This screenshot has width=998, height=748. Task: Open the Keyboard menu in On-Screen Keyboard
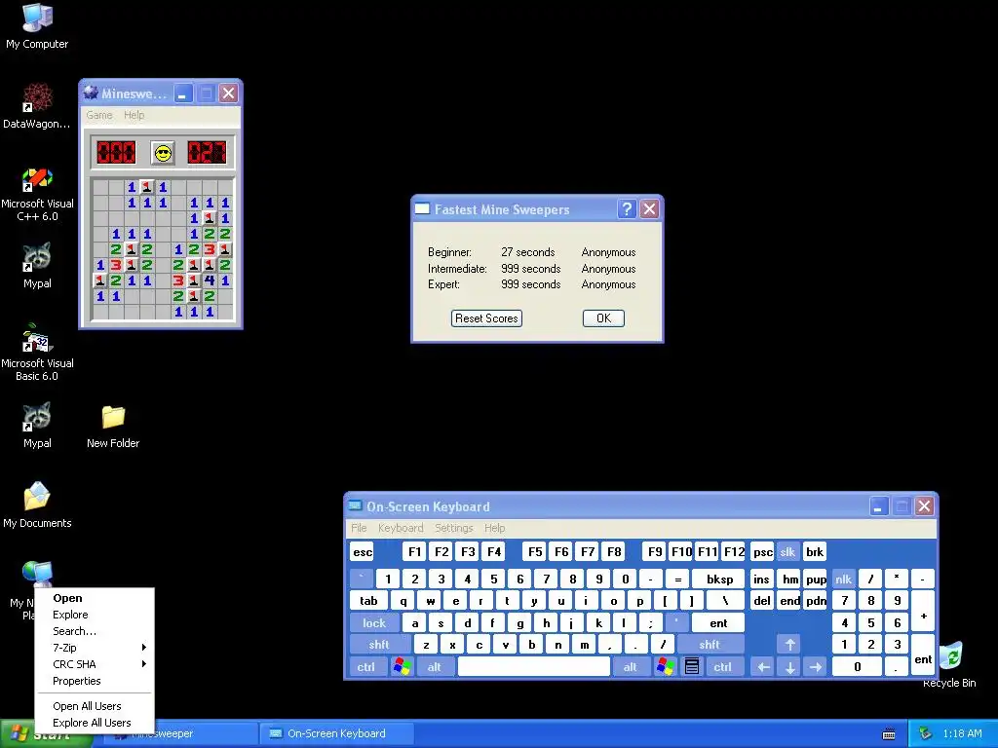[401, 528]
